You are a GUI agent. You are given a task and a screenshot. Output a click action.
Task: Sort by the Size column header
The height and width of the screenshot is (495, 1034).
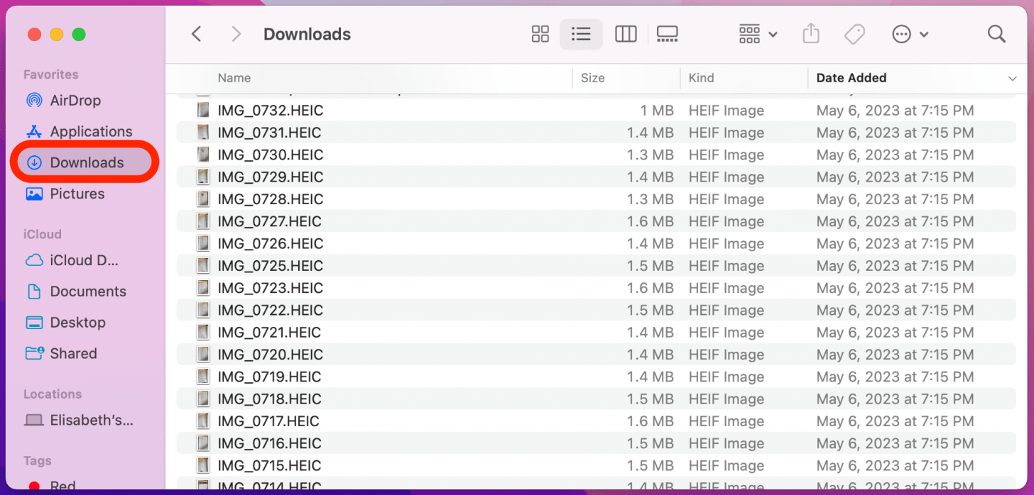point(593,78)
